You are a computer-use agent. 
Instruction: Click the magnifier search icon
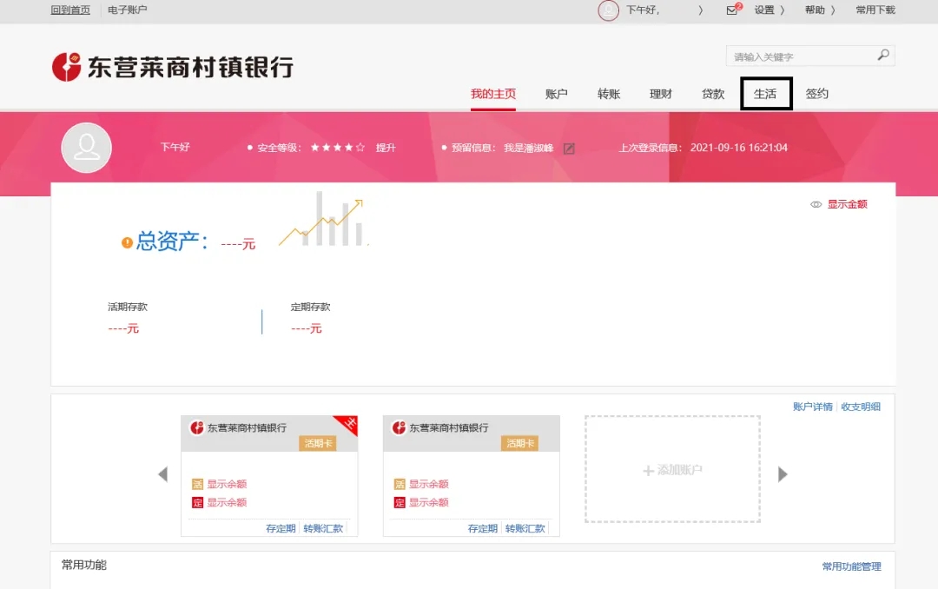point(883,55)
